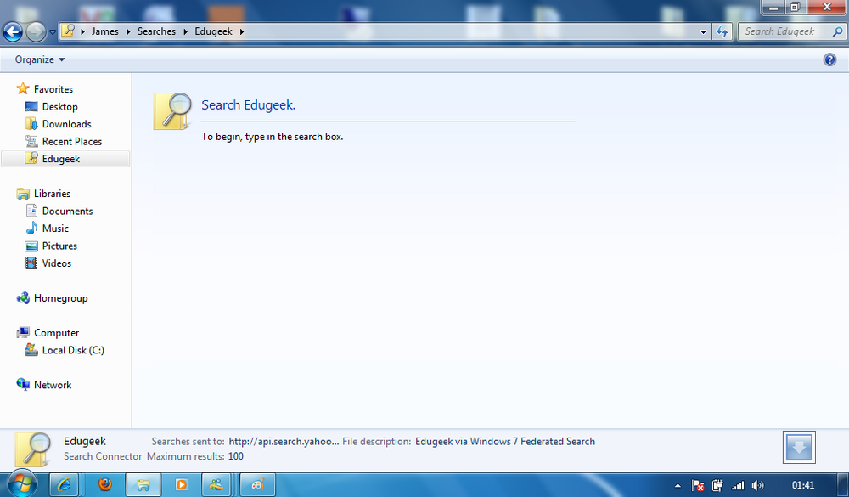Click the Maximum results value 100
The height and width of the screenshot is (497, 849).
point(235,456)
